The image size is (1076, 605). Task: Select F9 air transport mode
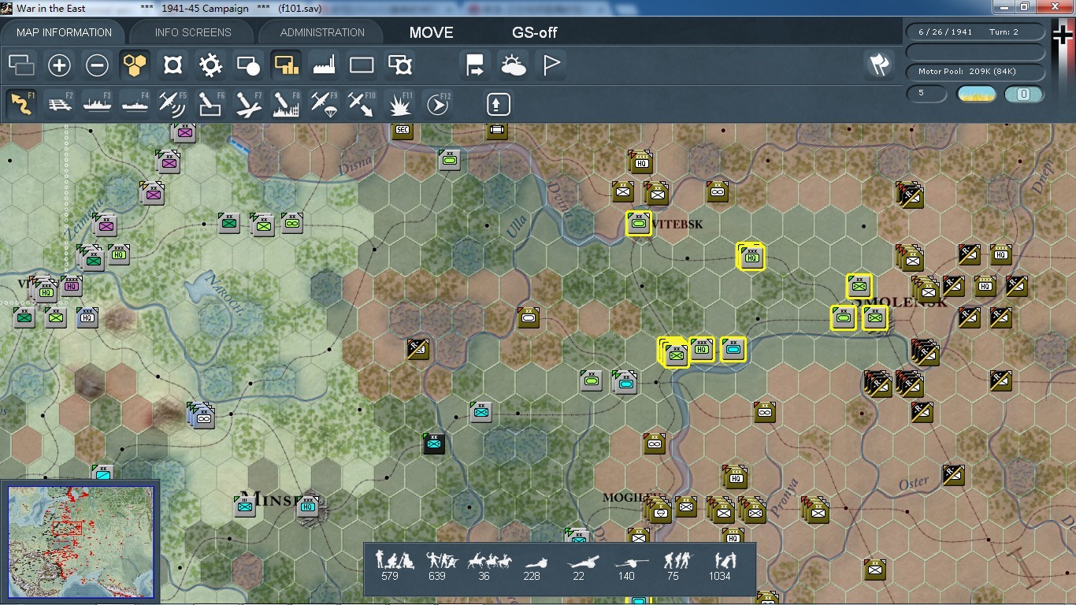coord(324,104)
